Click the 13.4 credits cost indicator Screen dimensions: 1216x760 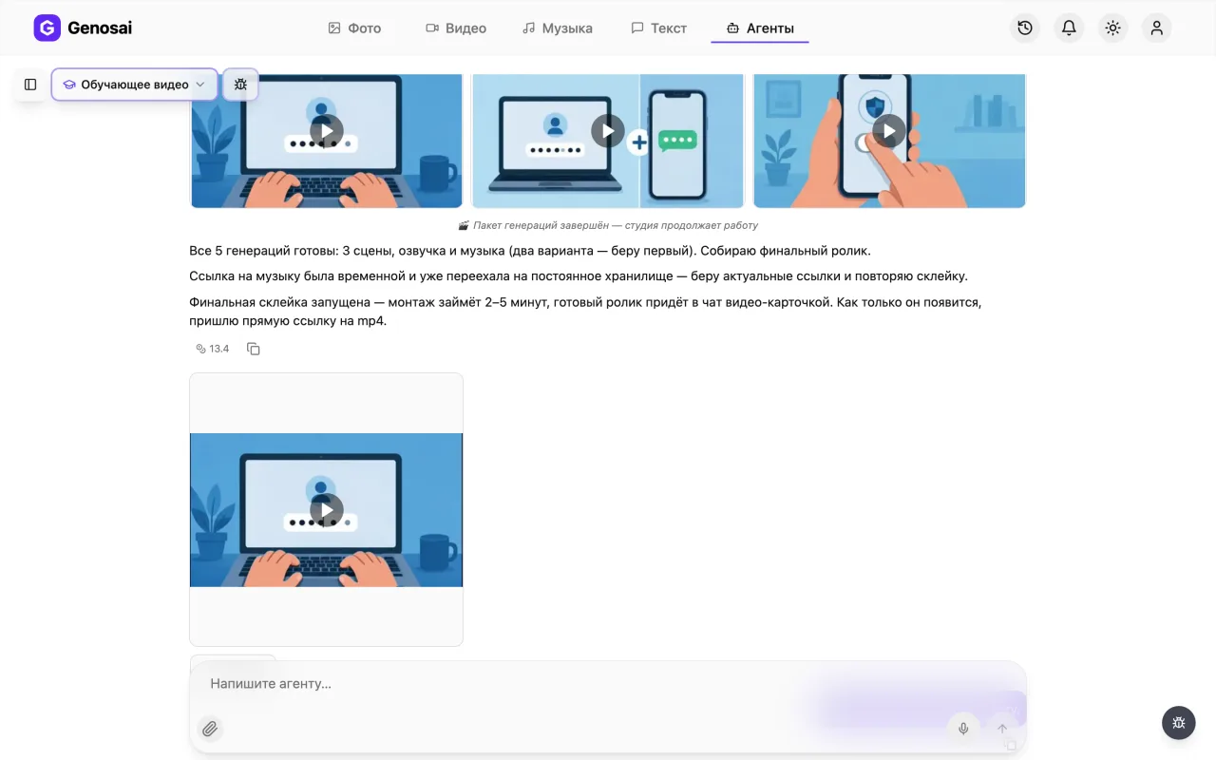pos(213,349)
